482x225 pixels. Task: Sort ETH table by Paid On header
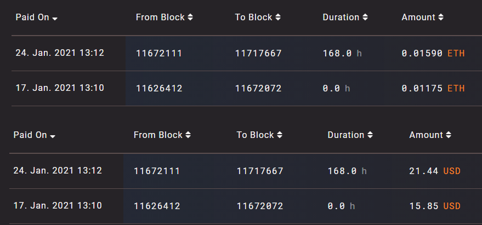click(32, 18)
